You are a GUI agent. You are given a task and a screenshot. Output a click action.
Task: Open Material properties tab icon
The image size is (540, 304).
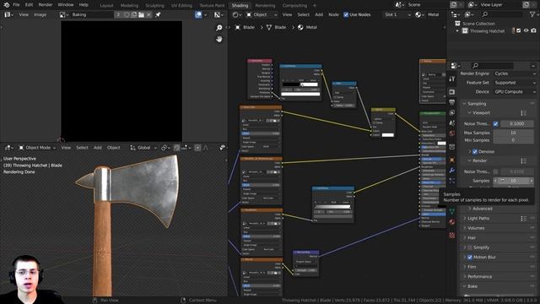(452, 222)
